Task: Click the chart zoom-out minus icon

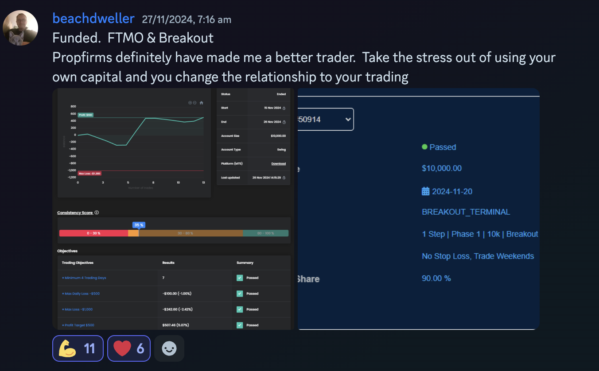Action: coord(194,103)
